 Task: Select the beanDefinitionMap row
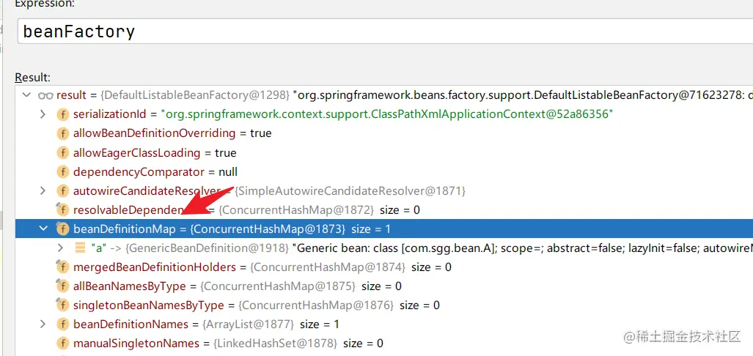tap(384, 229)
